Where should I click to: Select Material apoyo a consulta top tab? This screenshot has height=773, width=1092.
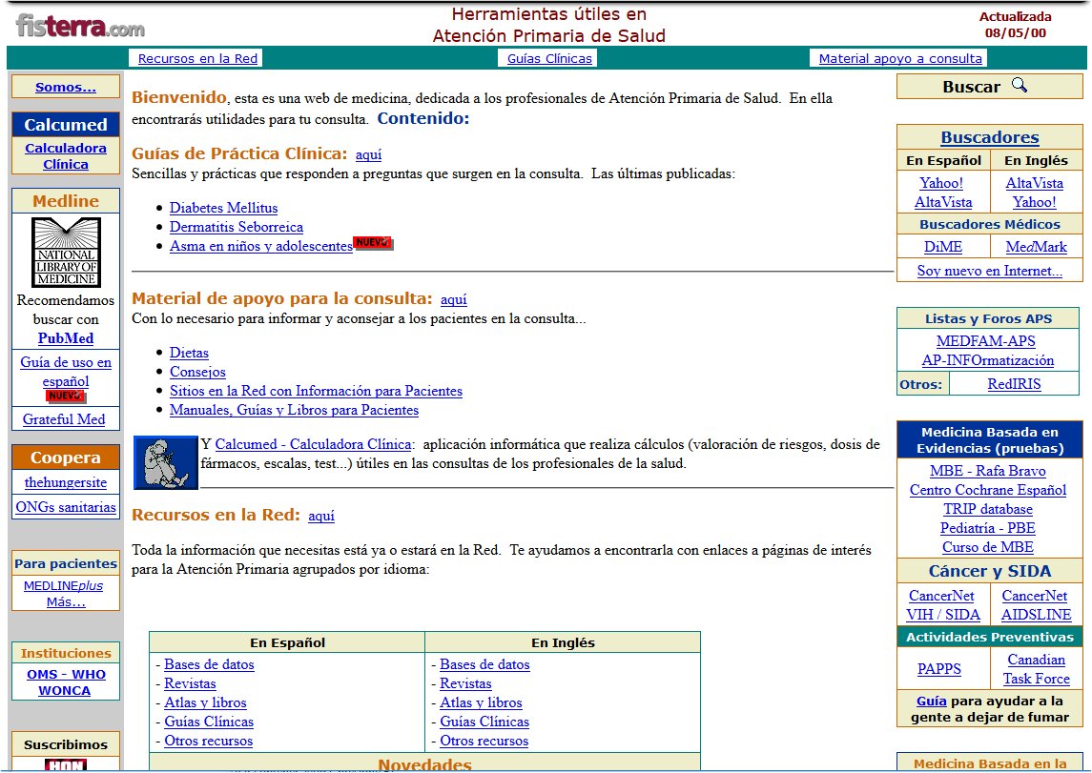(899, 58)
